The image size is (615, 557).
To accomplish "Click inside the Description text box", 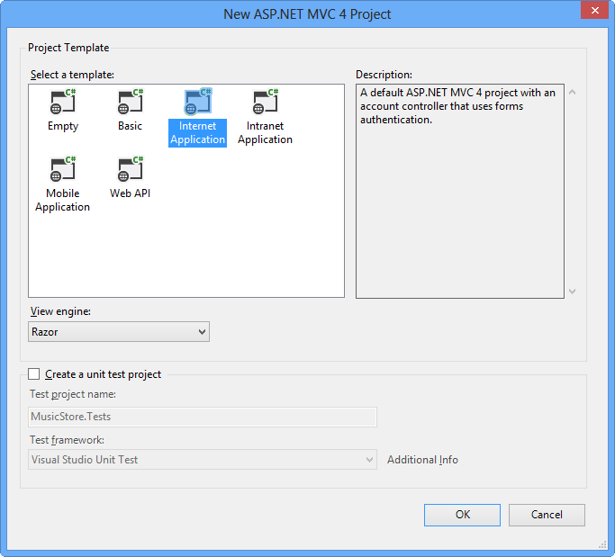I will coord(460,191).
